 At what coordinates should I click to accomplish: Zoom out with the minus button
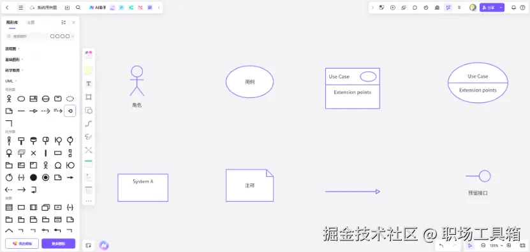point(483,246)
